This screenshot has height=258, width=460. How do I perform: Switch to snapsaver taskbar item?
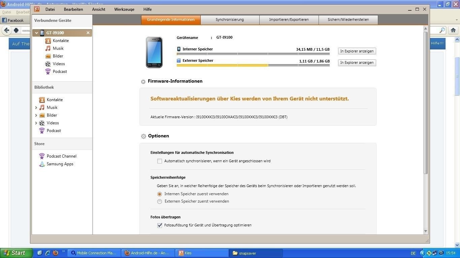pos(256,253)
